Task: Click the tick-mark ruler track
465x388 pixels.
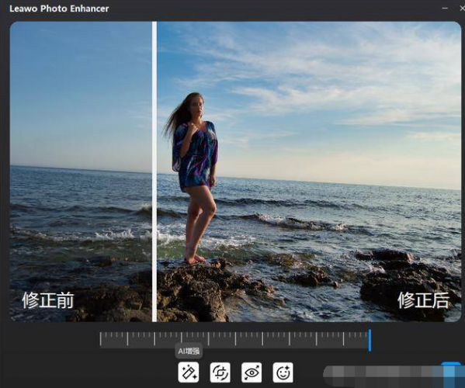Action: (x=234, y=339)
